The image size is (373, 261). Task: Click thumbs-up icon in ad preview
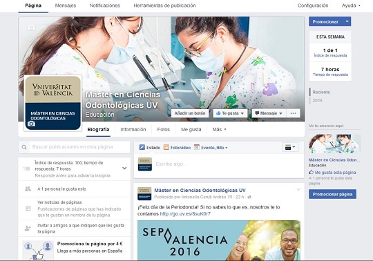click(311, 172)
